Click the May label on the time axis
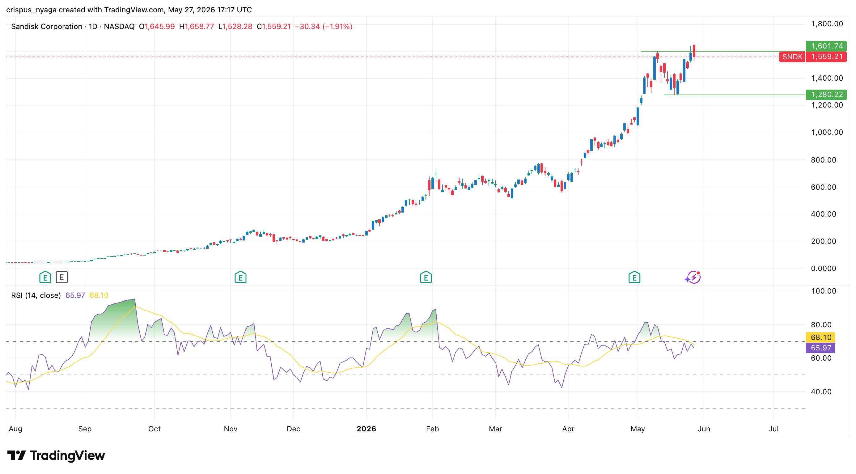Viewport: 856px width, 474px height. pyautogui.click(x=638, y=429)
